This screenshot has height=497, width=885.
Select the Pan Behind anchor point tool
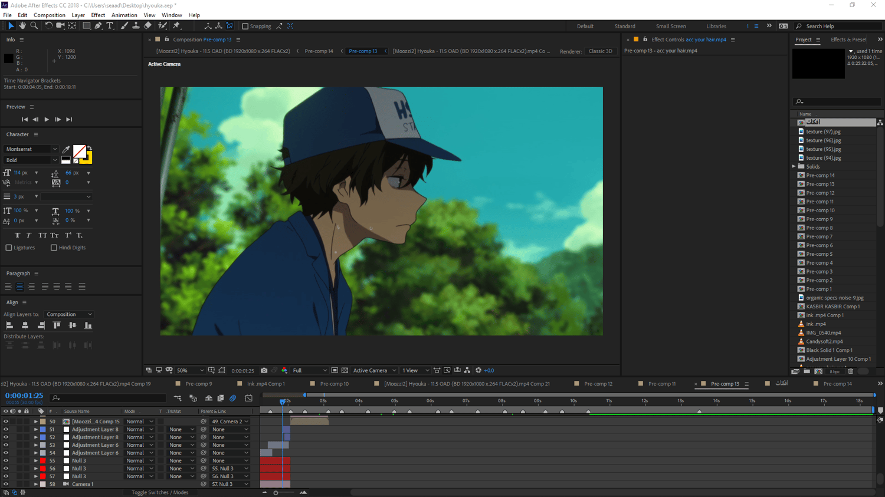72,26
